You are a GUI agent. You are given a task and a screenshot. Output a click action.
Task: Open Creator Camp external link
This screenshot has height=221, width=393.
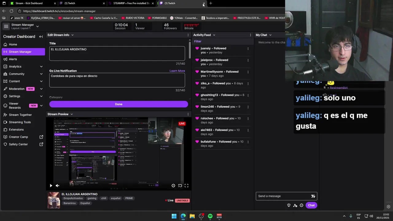click(x=23, y=137)
